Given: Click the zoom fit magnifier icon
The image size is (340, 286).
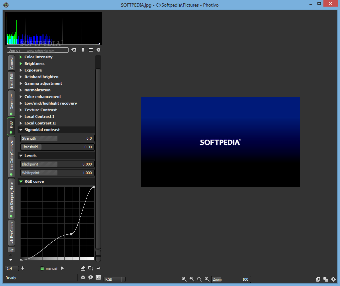Looking at the screenshot, I should (200, 279).
